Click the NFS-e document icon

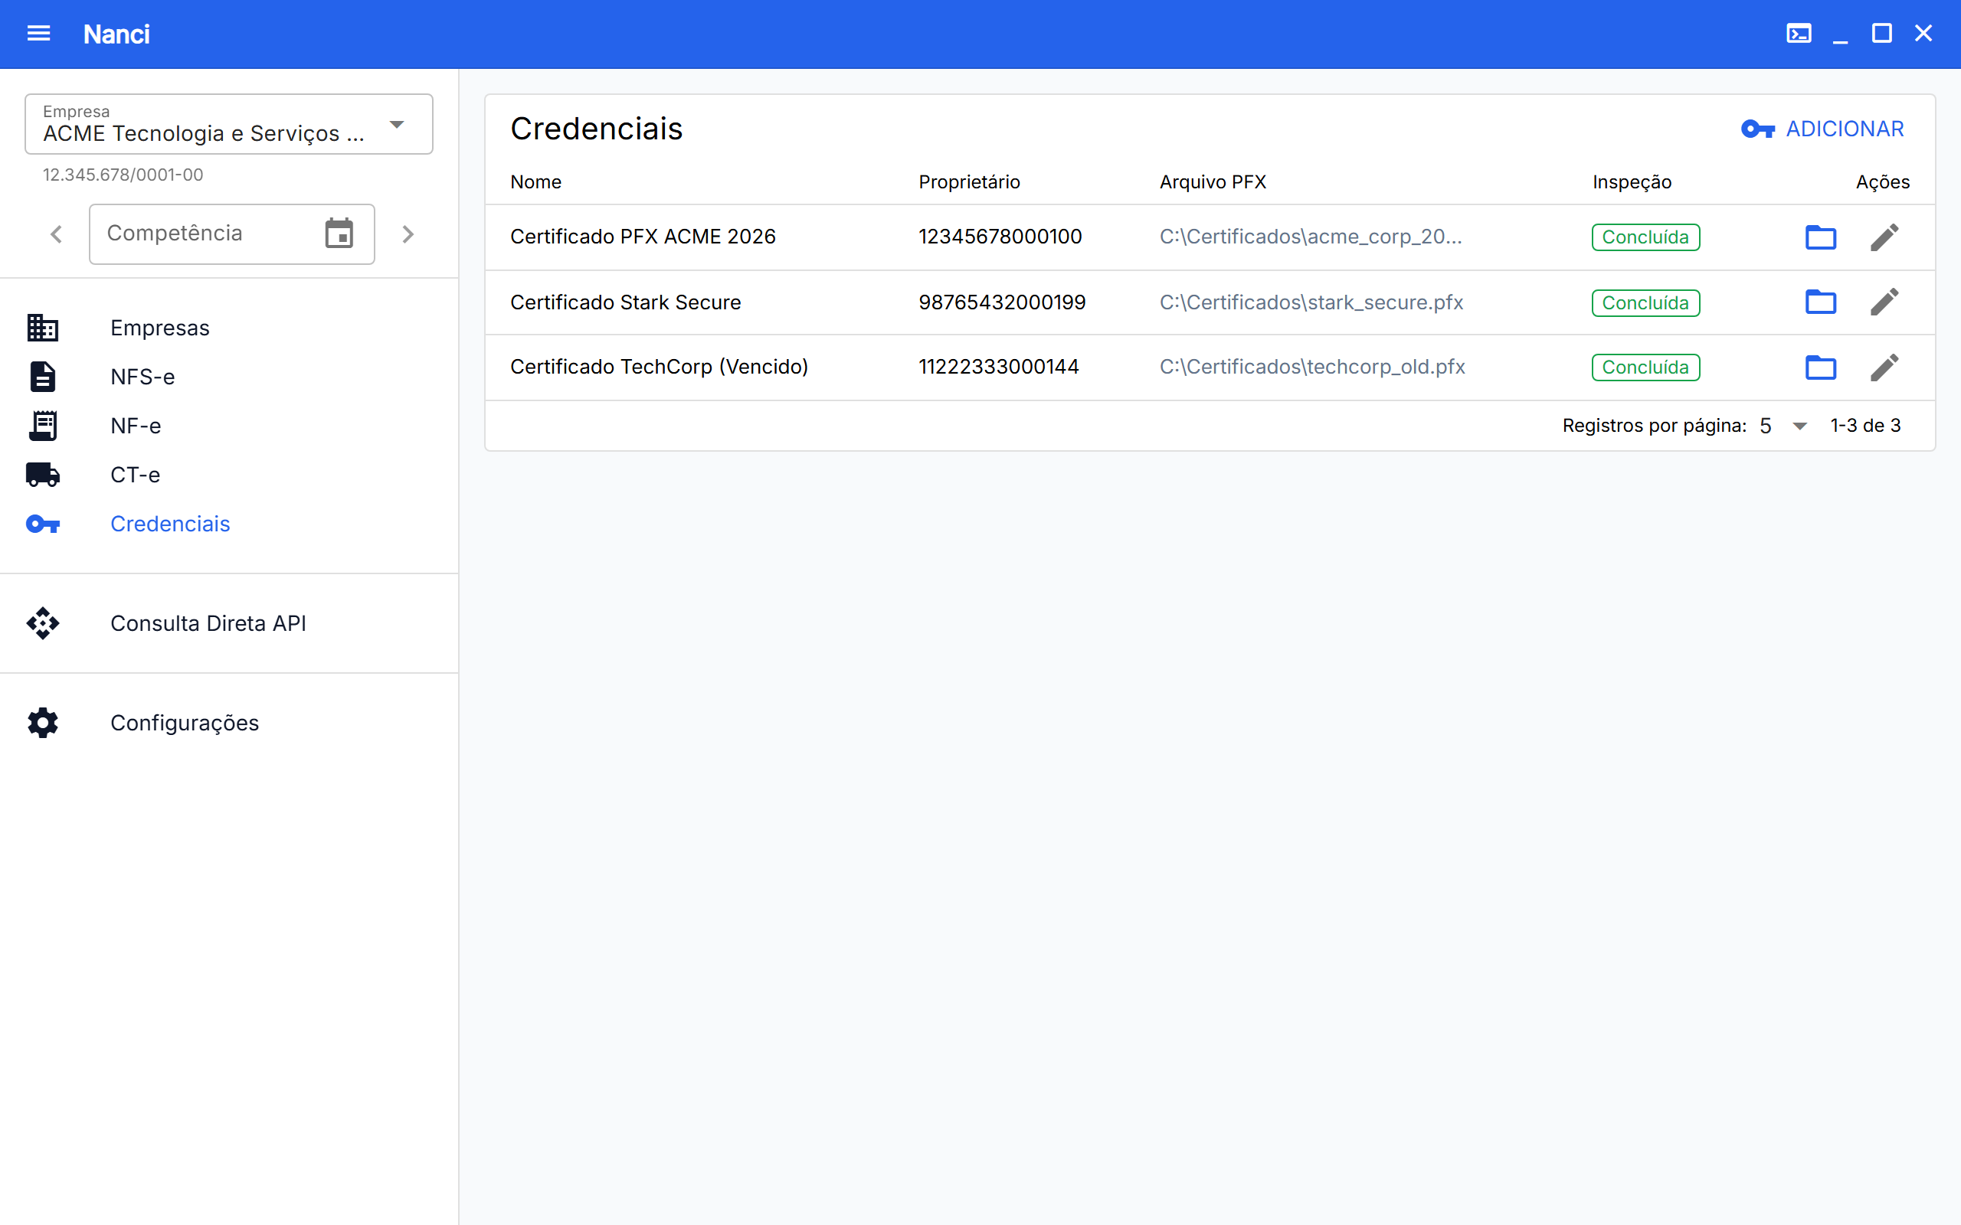42,377
